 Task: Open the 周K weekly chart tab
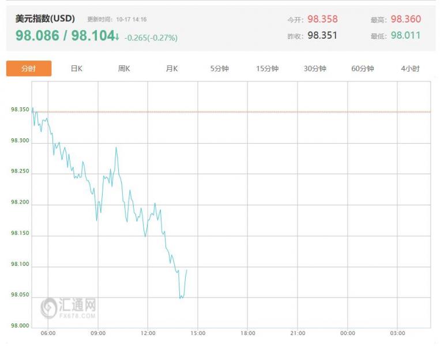(x=124, y=69)
